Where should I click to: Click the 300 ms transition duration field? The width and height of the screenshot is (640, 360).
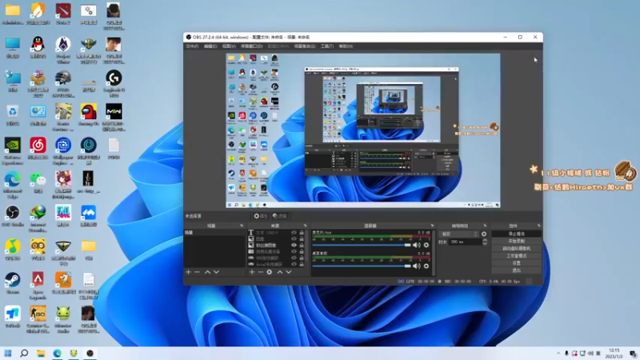[465, 242]
